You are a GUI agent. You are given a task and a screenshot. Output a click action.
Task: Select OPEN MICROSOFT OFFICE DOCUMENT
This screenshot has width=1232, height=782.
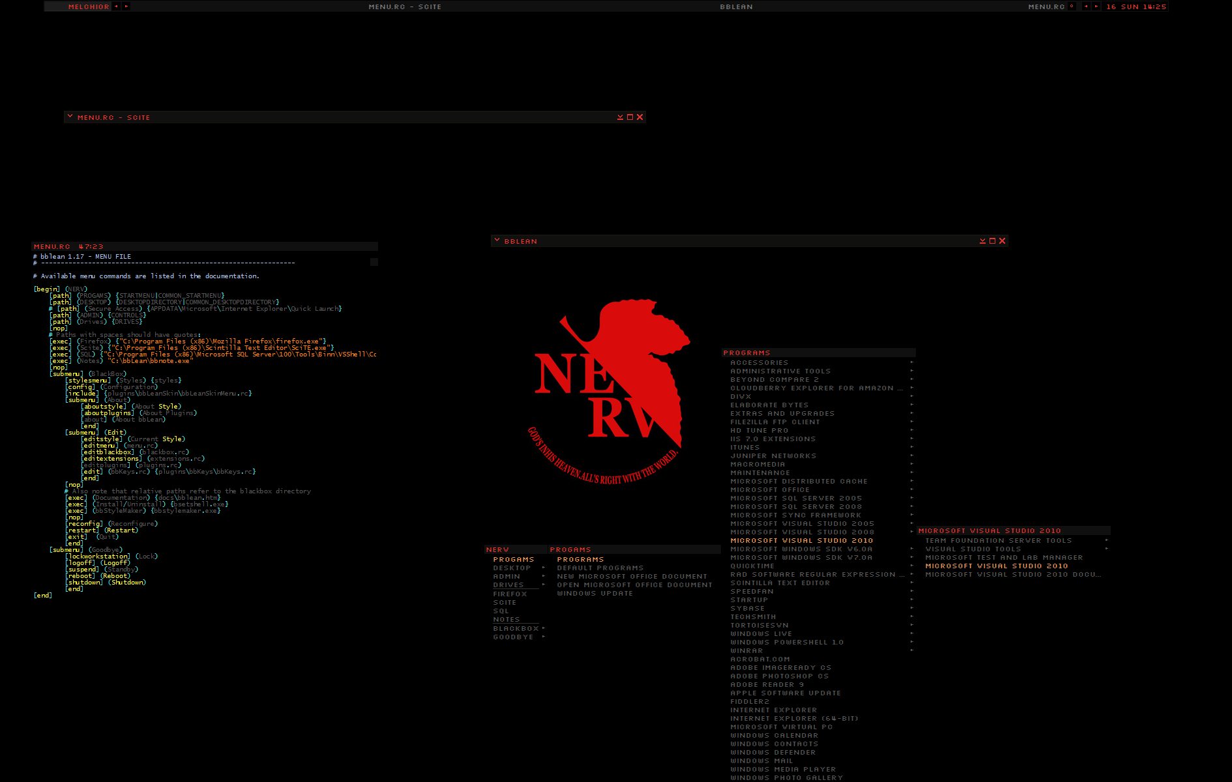[x=635, y=585]
